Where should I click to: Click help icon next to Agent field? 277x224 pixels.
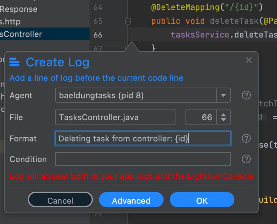click(x=246, y=95)
